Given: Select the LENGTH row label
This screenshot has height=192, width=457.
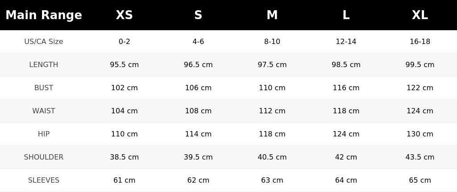Looking at the screenshot, I should (x=44, y=65).
